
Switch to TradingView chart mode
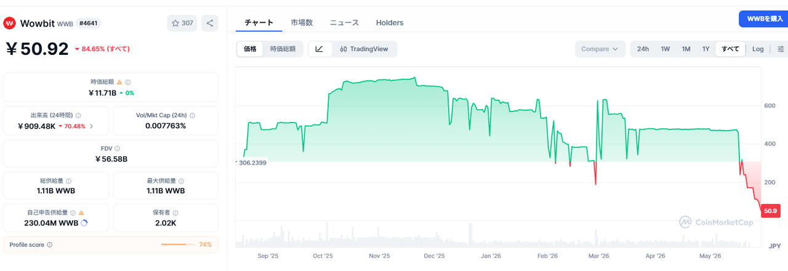[364, 49]
